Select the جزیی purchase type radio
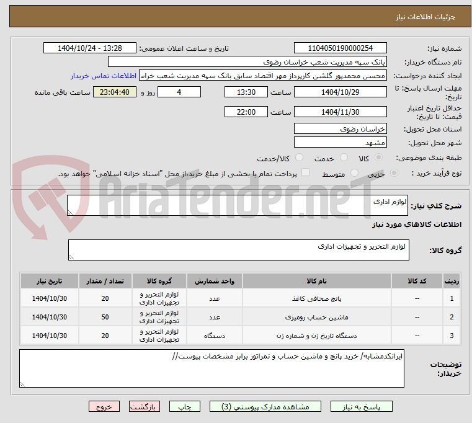Viewport: 472px width, 423px height. [394, 173]
